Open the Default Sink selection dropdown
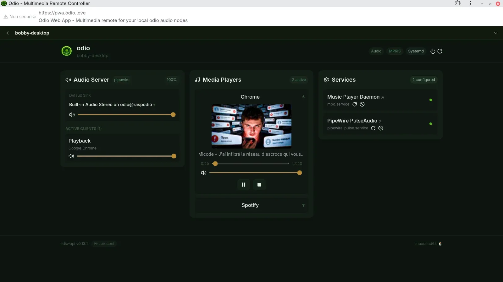This screenshot has width=503, height=282. pyautogui.click(x=112, y=105)
